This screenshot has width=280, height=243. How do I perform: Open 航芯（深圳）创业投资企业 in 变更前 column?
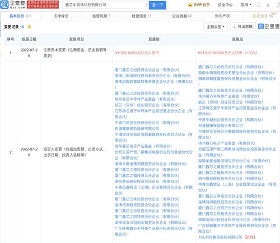tap(147, 105)
